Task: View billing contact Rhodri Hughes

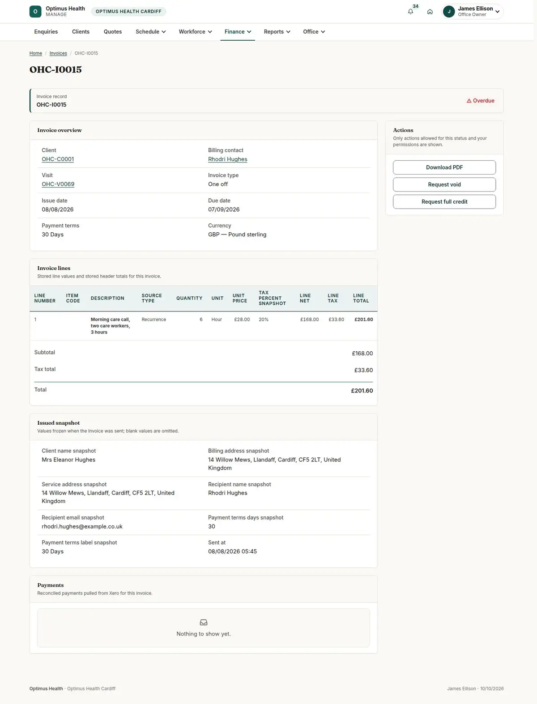Action: point(228,159)
